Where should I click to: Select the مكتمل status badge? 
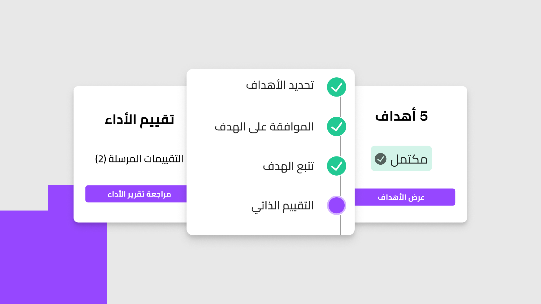[401, 158]
